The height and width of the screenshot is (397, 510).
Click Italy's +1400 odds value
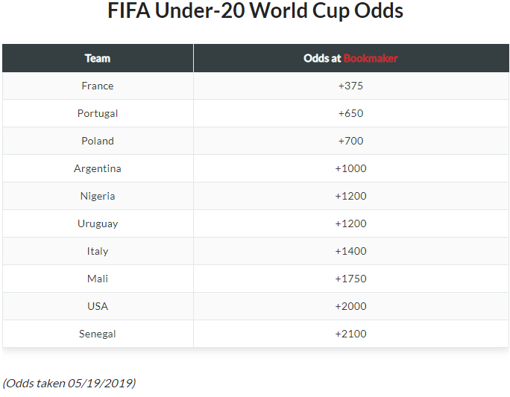tap(350, 251)
